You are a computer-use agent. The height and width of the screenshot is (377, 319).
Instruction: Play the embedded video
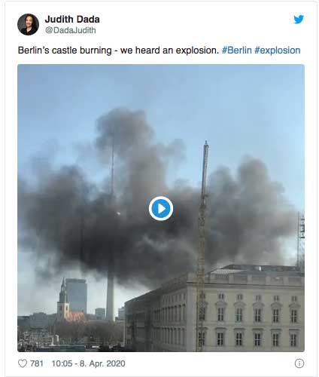[161, 208]
